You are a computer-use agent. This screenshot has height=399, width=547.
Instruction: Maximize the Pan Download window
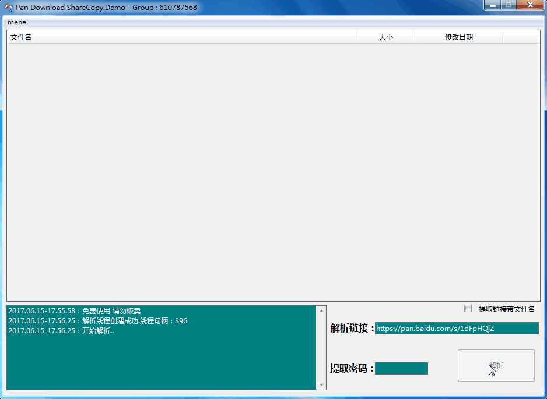click(509, 5)
